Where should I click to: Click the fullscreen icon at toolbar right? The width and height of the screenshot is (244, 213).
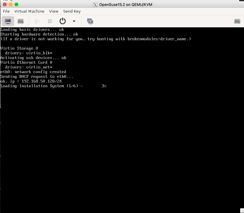237,21
